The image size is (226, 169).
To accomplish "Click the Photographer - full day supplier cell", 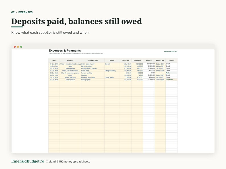I will [93, 69].
